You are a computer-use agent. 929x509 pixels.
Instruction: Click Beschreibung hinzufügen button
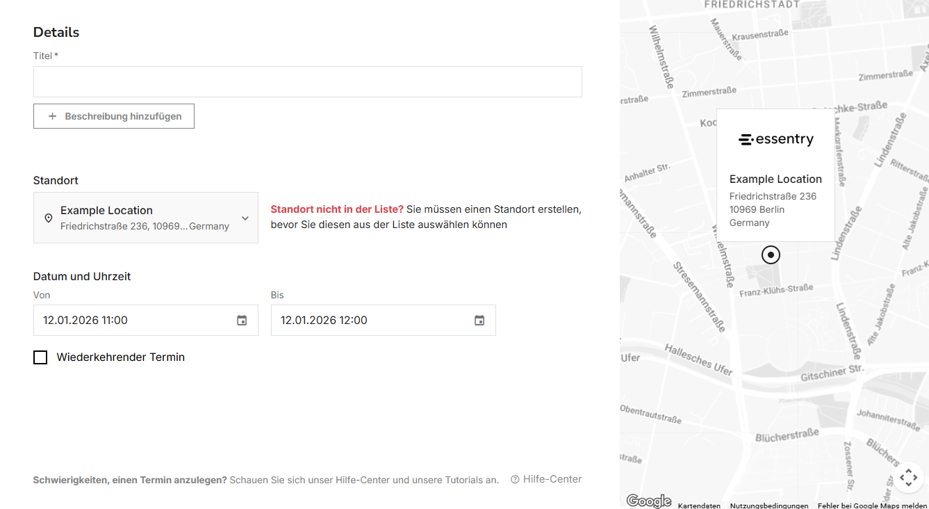[114, 116]
